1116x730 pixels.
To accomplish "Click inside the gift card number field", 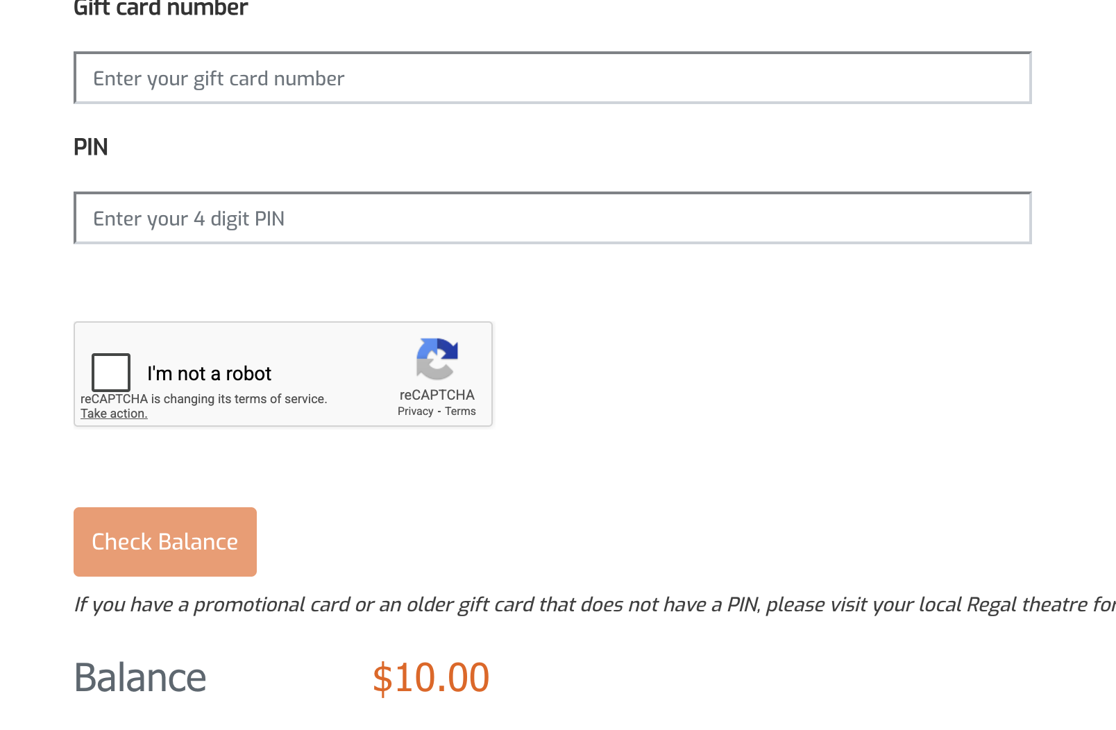I will (x=552, y=78).
